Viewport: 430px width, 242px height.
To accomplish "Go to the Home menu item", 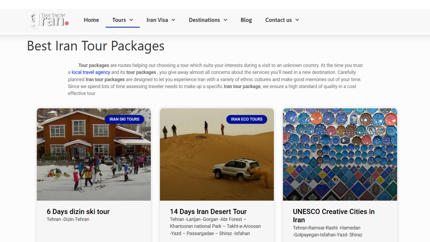I will pos(91,20).
